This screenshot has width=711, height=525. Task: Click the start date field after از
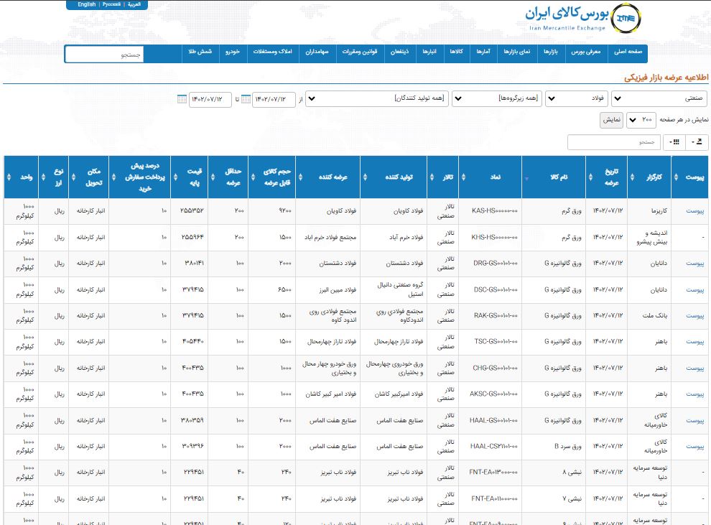(x=274, y=99)
